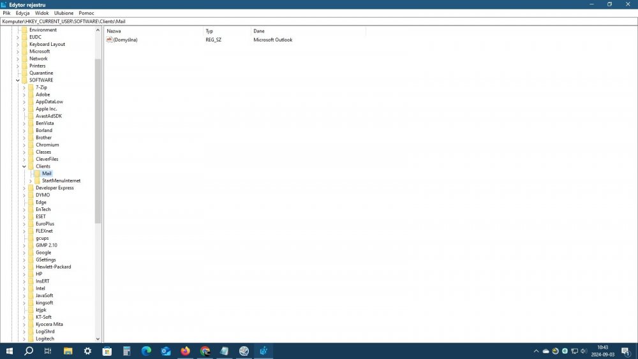
Task: Open the notification center icon
Action: 624,351
